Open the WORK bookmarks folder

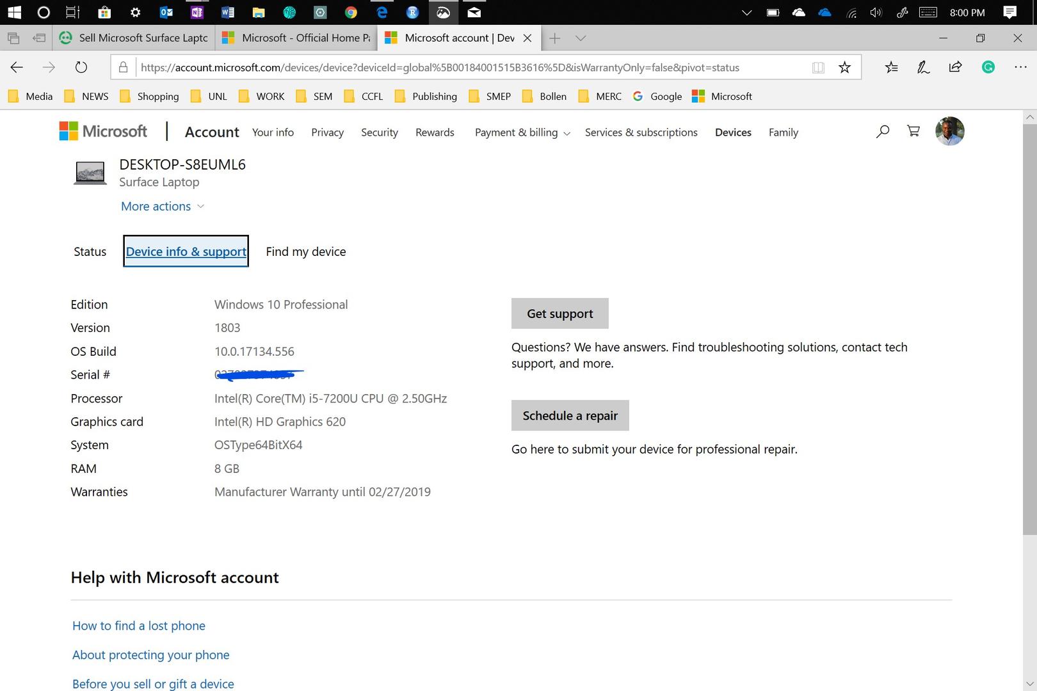click(262, 96)
